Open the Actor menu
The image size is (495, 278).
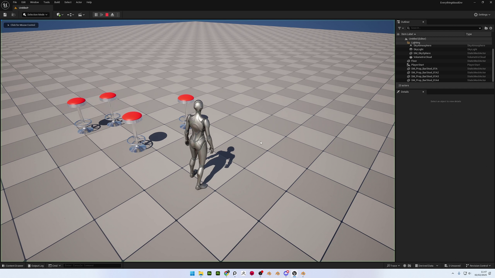pyautogui.click(x=79, y=2)
